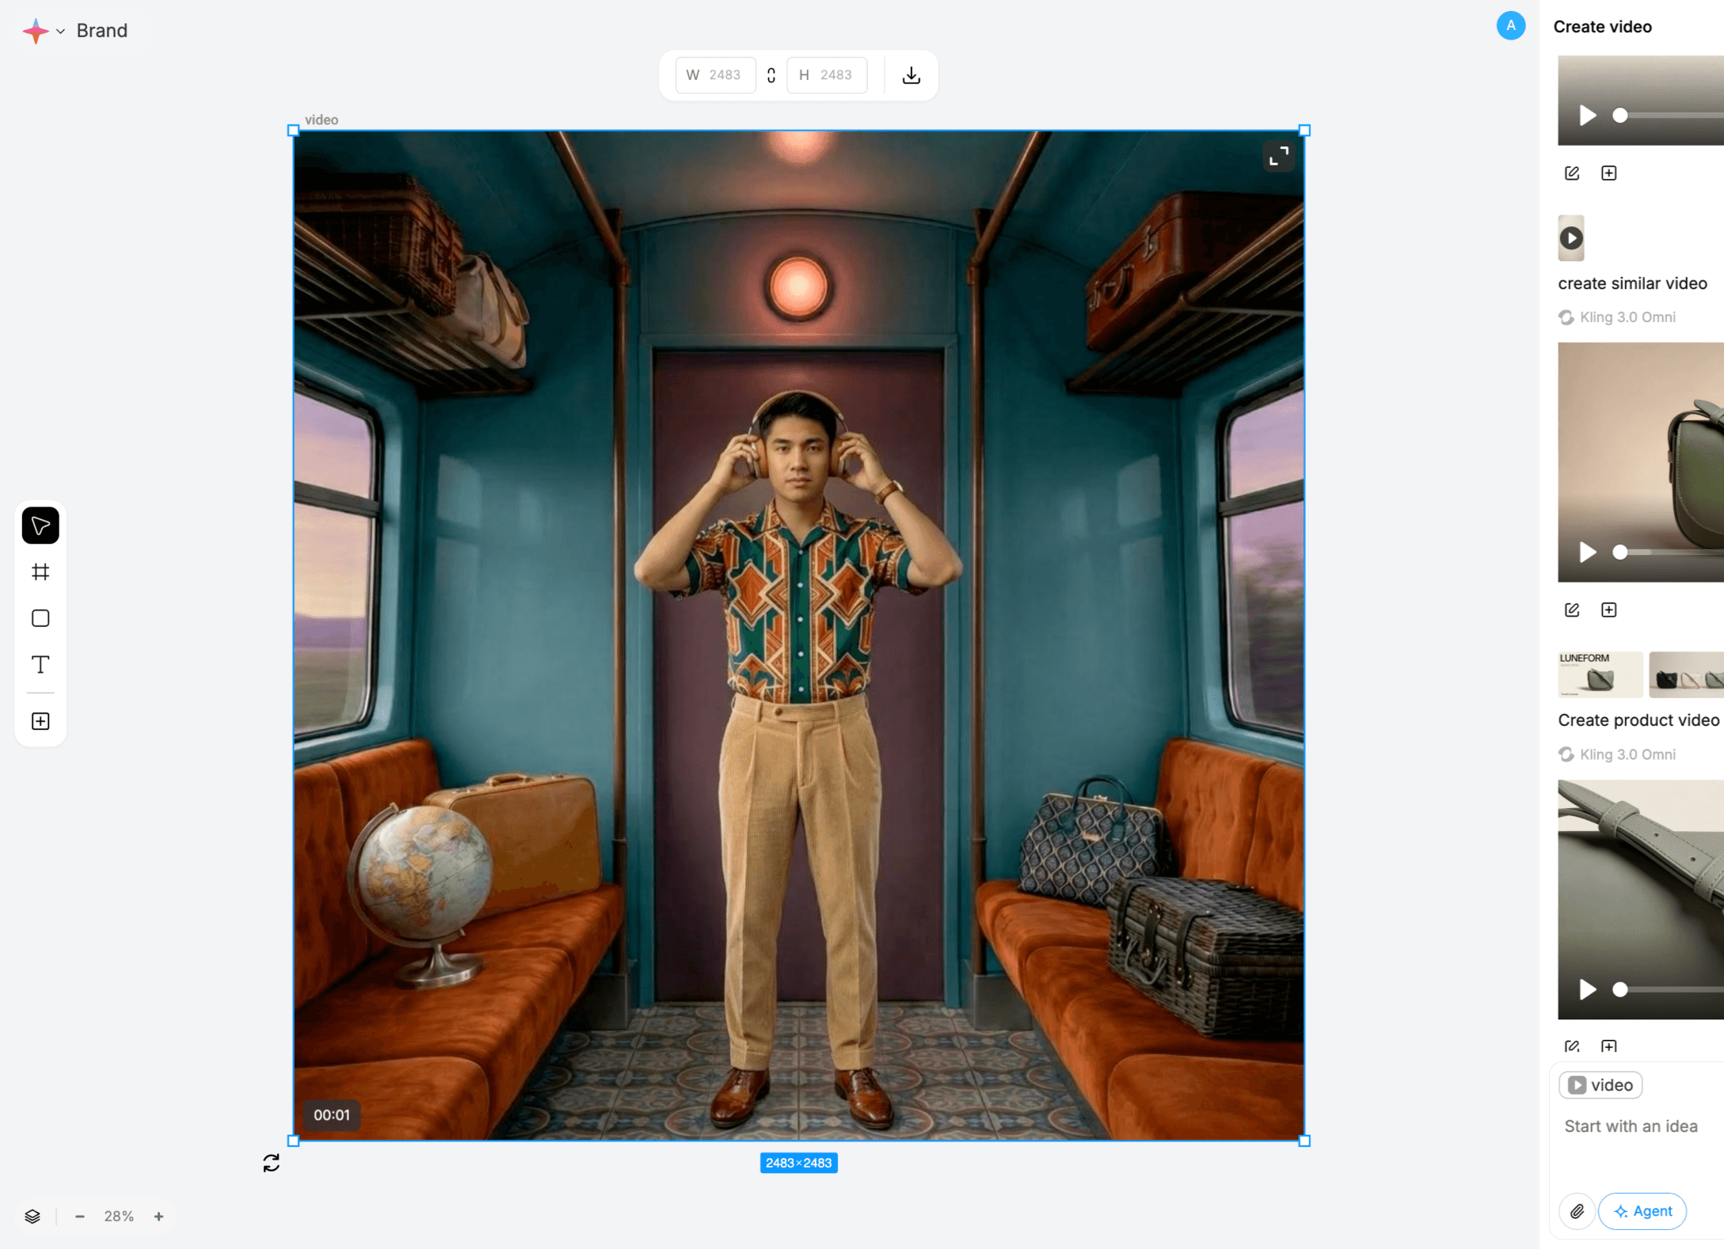Click the insert/add asset tool below the divider
Image resolution: width=1724 pixels, height=1249 pixels.
40,720
